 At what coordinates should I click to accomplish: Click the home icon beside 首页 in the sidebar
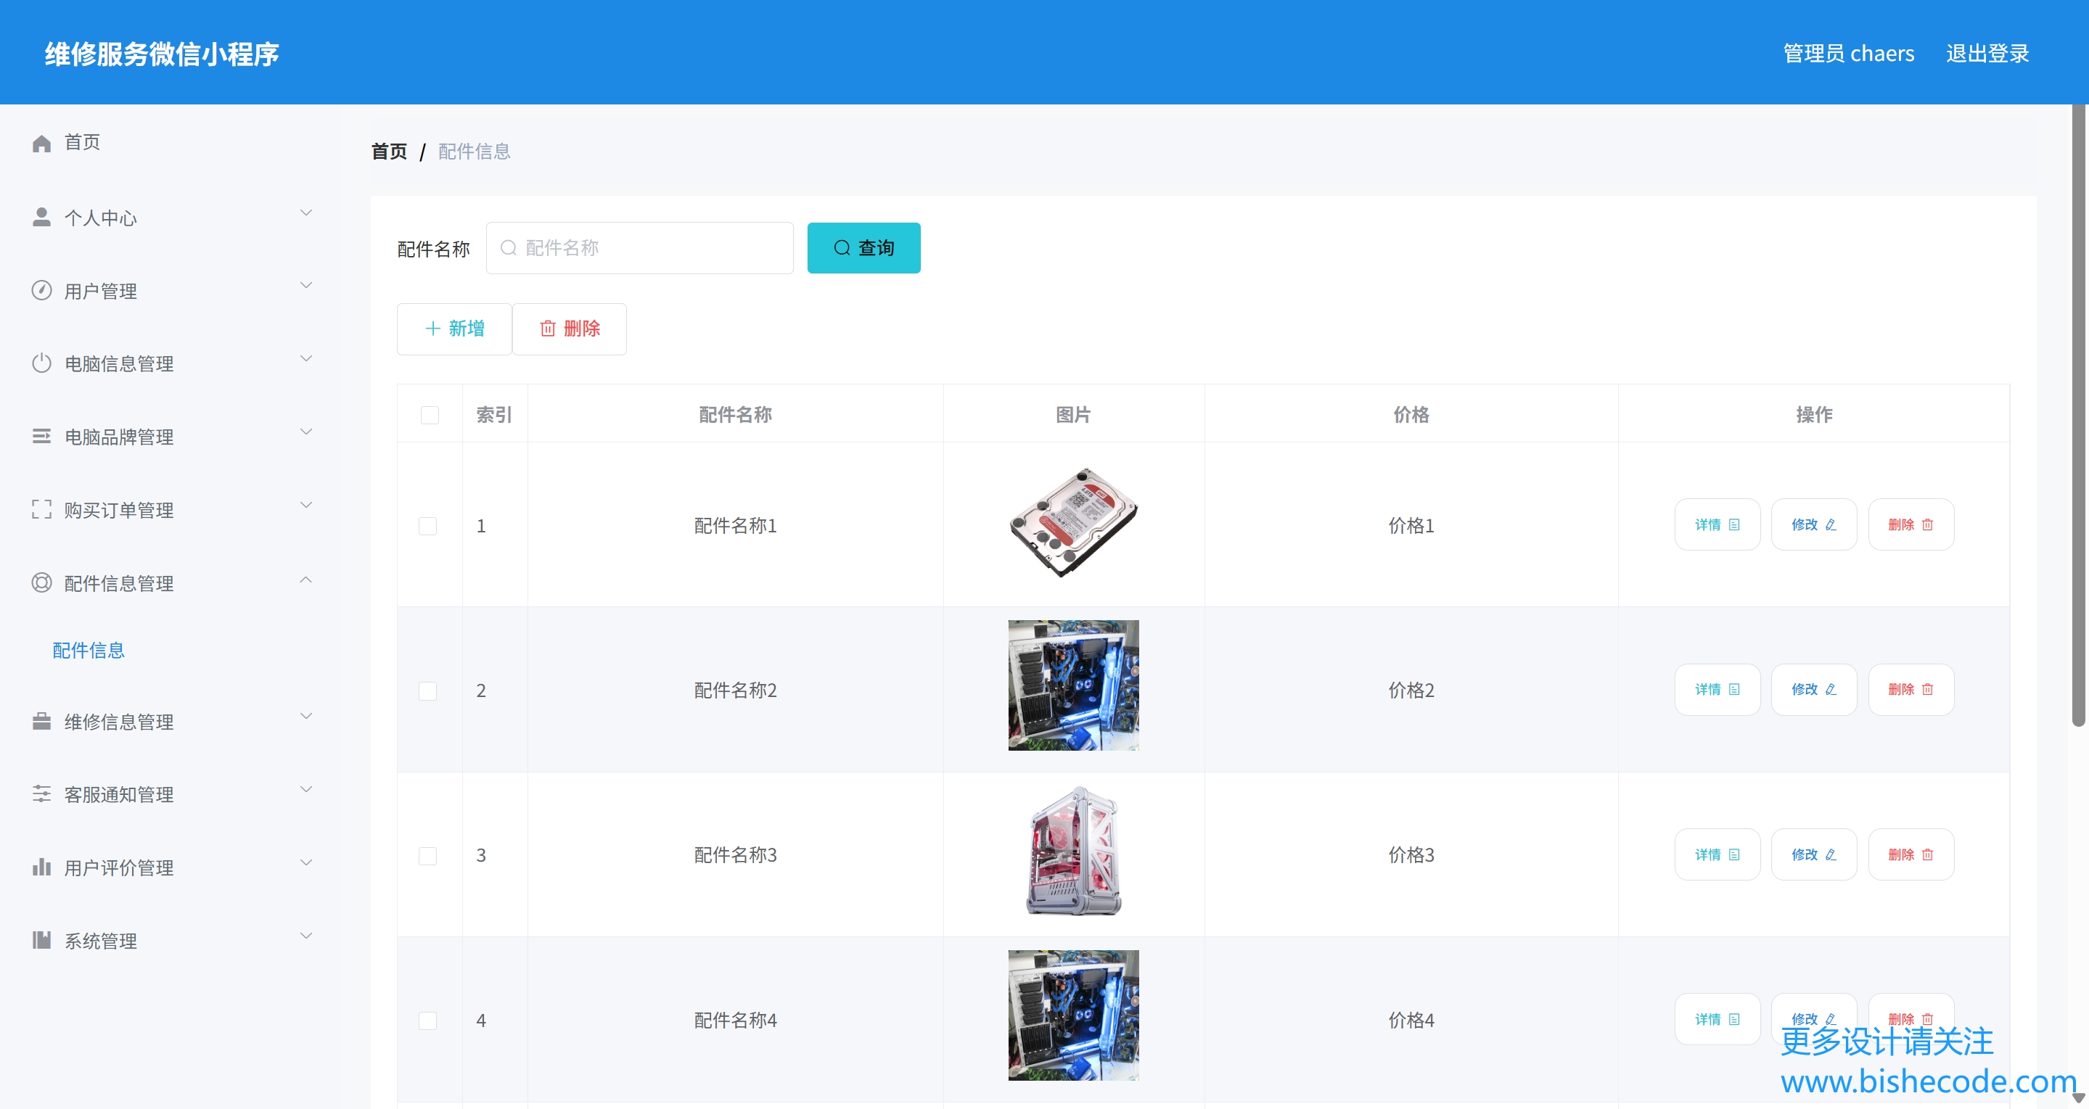tap(41, 144)
